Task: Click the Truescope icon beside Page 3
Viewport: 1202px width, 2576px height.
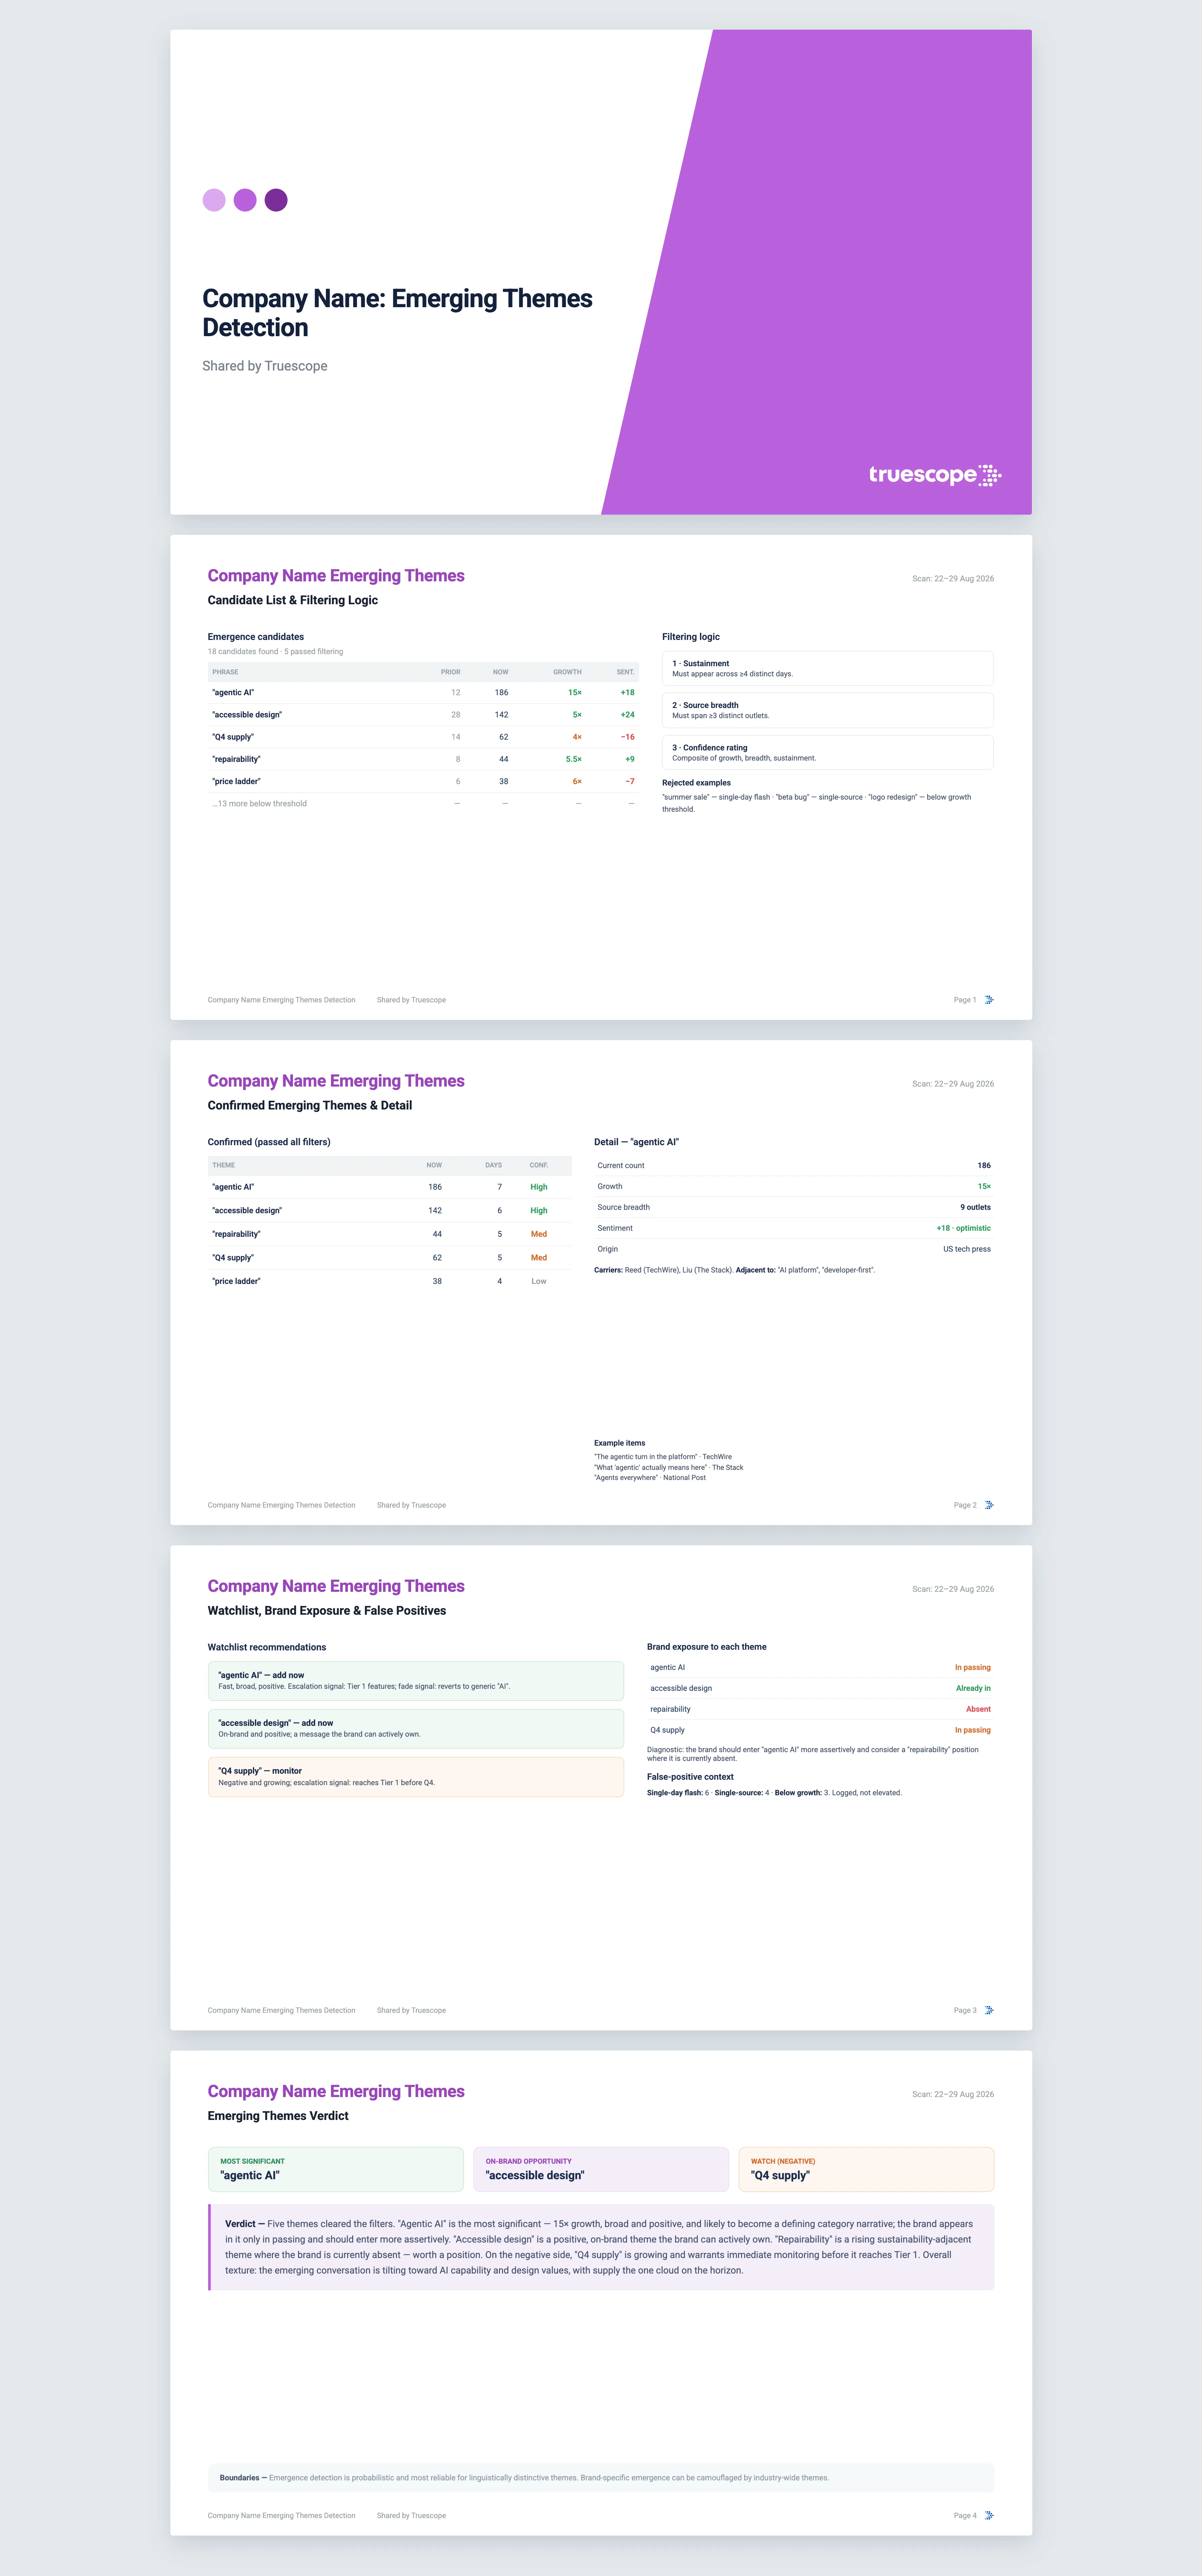Action: (989, 2010)
